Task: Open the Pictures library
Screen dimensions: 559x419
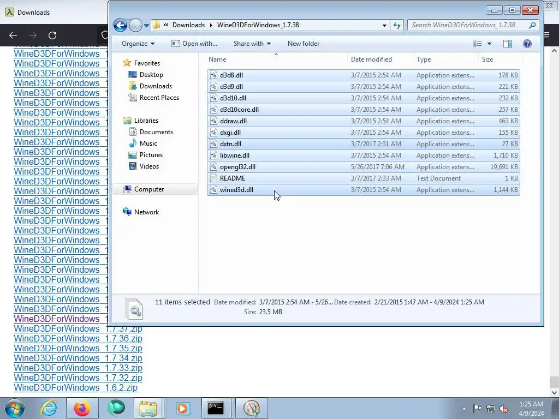Action: (x=145, y=154)
